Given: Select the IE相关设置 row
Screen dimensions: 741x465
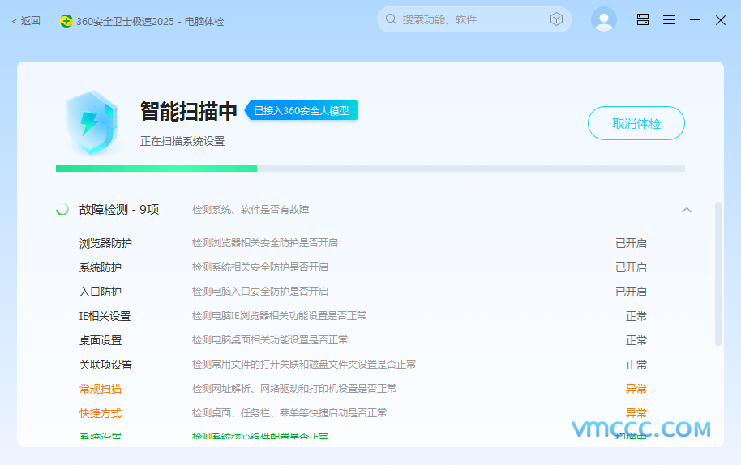Looking at the screenshot, I should [105, 316].
